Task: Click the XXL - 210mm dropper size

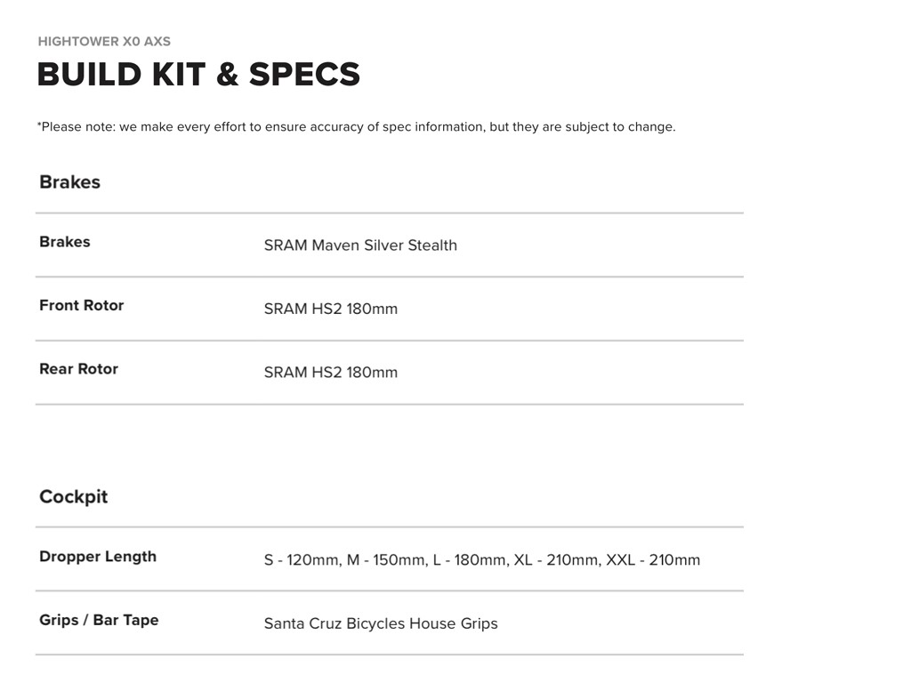Action: (653, 560)
